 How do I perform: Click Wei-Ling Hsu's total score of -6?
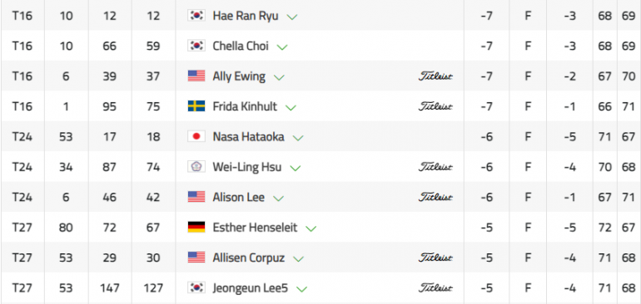pyautogui.click(x=486, y=167)
